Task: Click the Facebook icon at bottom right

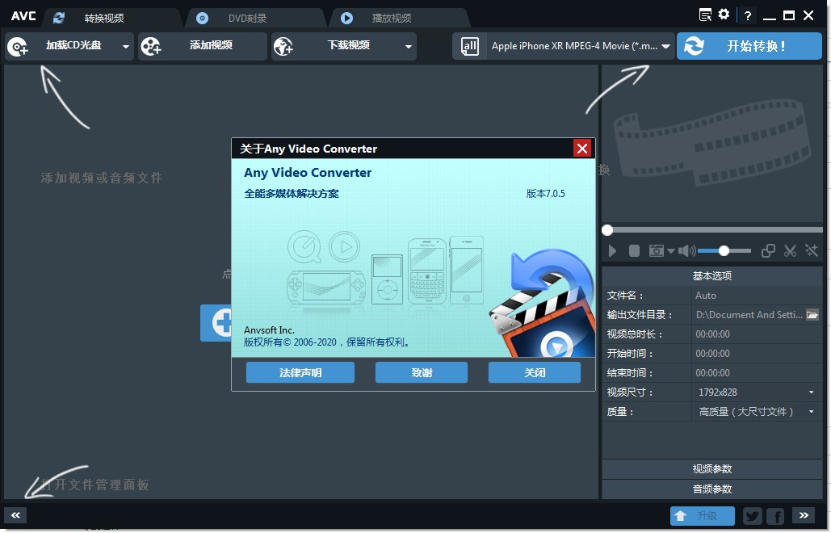Action: 774,515
